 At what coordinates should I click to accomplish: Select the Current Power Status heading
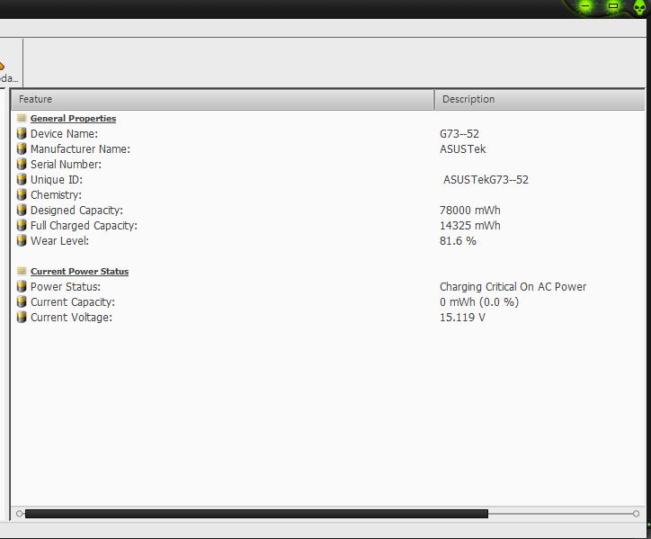(x=79, y=272)
